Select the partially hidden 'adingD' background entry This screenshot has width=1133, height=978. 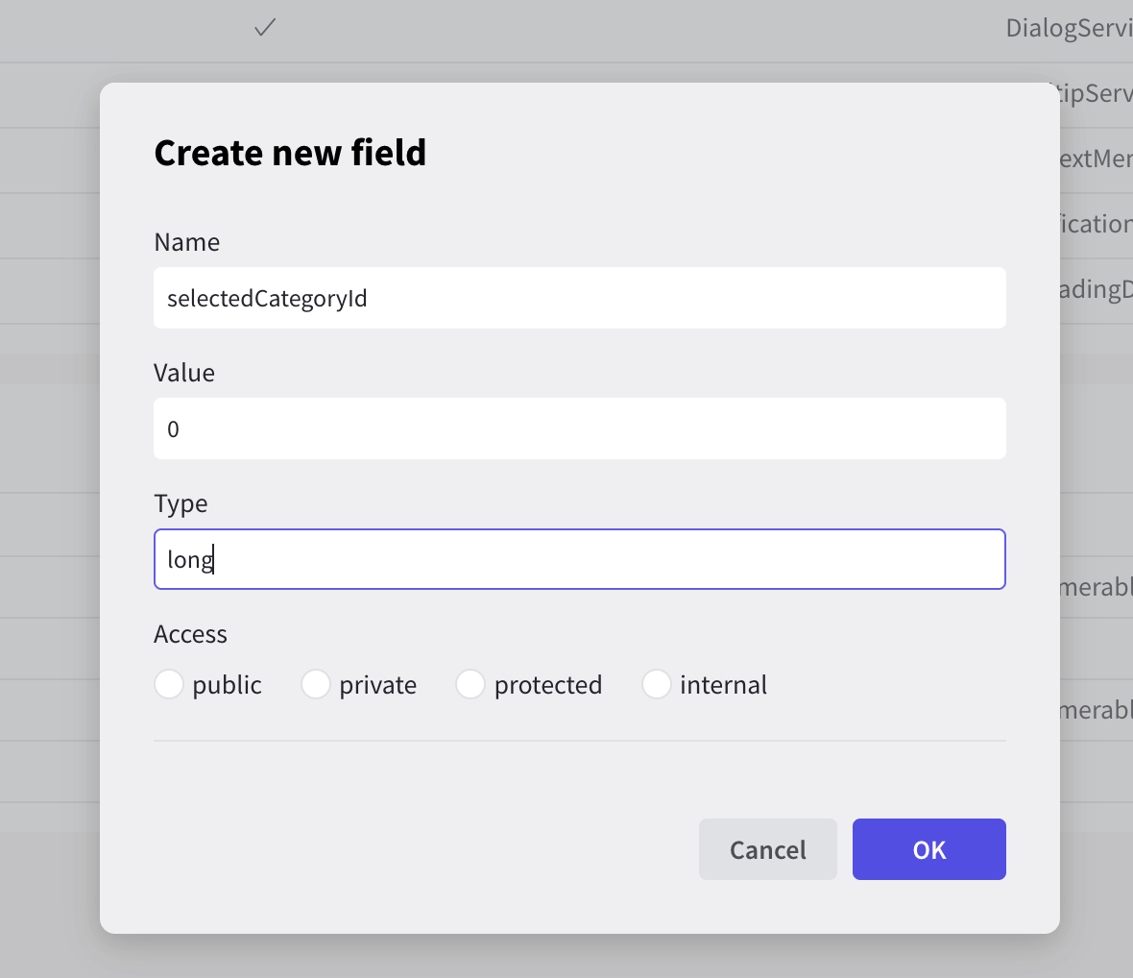pos(1096,289)
